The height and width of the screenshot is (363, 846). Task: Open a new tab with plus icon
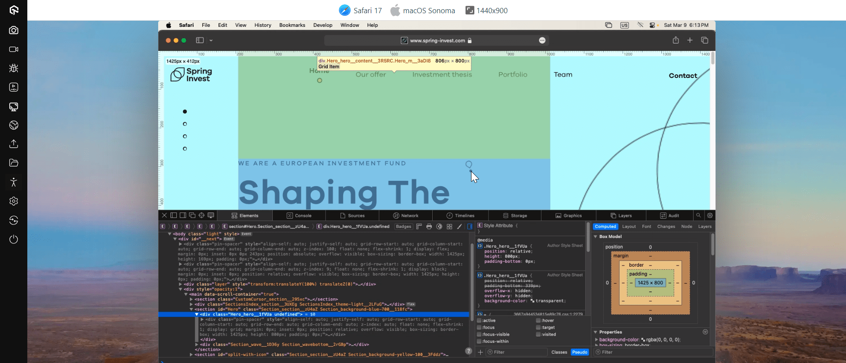click(x=690, y=40)
